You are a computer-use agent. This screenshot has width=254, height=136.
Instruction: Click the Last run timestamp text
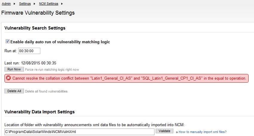30,63
